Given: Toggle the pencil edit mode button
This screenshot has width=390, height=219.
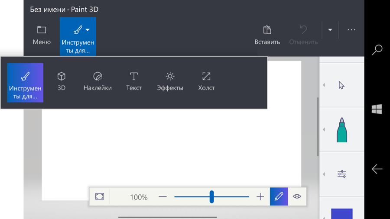Looking at the screenshot, I should [x=279, y=196].
